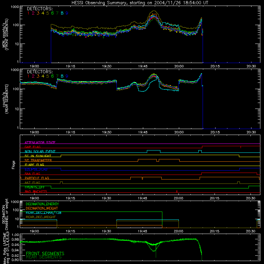
Task: Click the FLARE_FLAG label
Action: tap(34, 165)
